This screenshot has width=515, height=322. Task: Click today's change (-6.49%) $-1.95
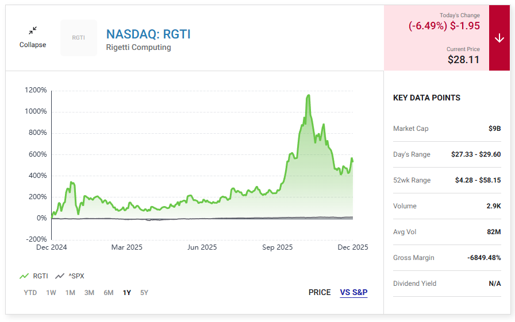[x=444, y=26]
